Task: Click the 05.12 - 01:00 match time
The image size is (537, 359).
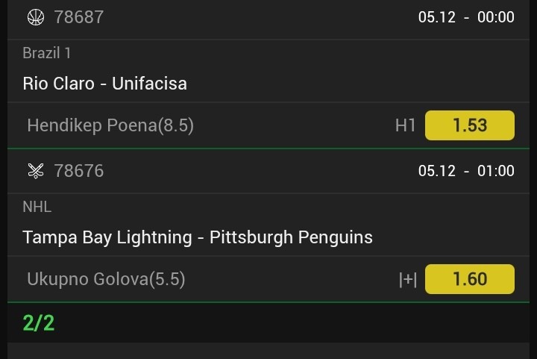Action: pyautogui.click(x=466, y=171)
